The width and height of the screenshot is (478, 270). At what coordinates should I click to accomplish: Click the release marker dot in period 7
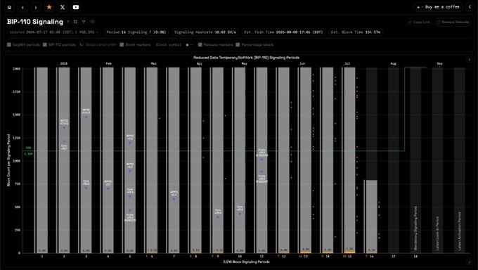174,199
